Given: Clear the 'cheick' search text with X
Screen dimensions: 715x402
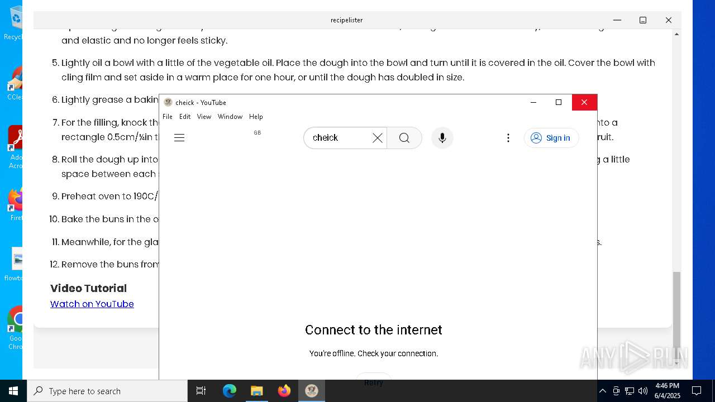Looking at the screenshot, I should 378,138.
